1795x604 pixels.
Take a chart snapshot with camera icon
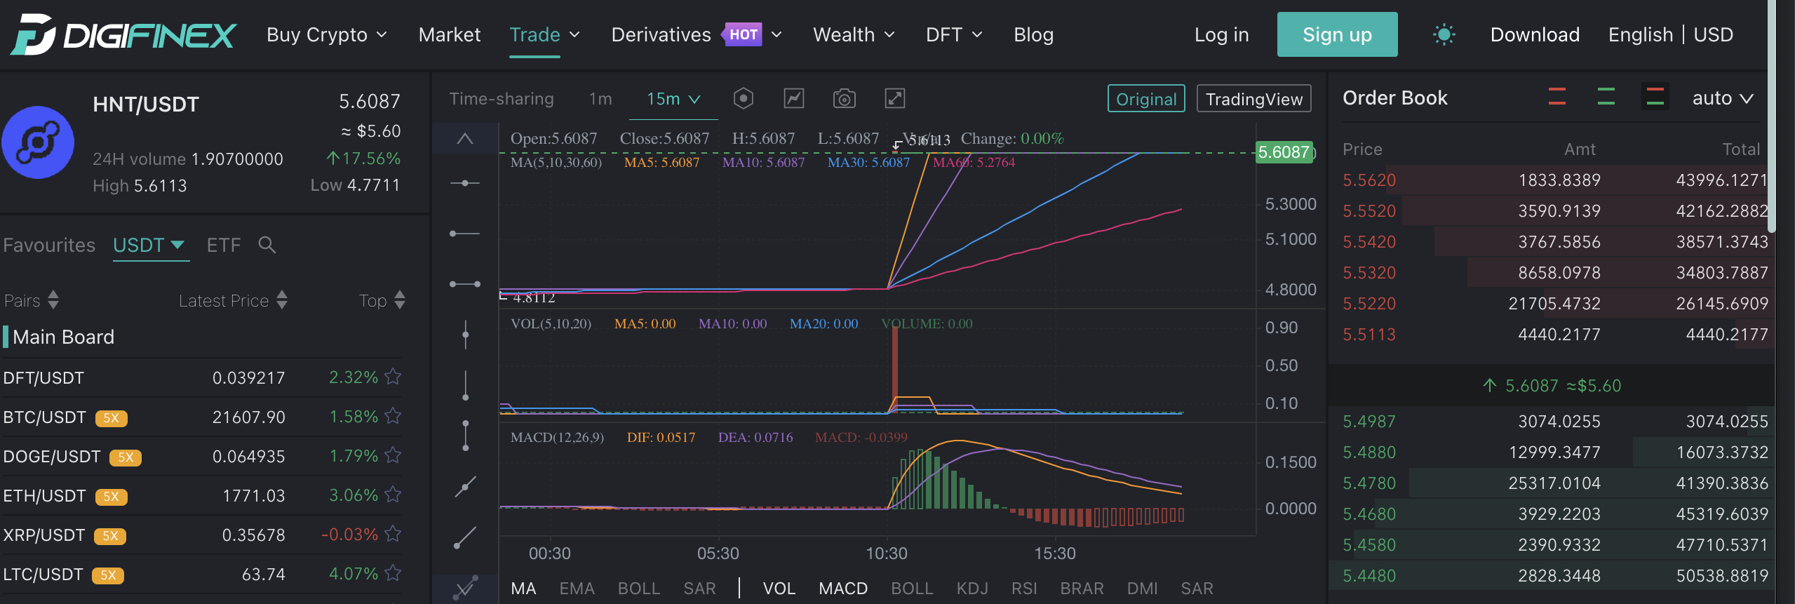(x=844, y=98)
